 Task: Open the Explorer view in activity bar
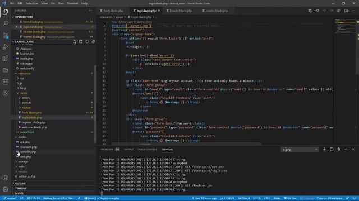(5, 12)
